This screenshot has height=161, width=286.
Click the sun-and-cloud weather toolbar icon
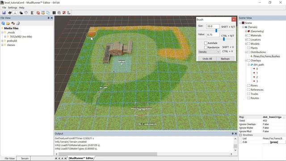click(x=21, y=13)
